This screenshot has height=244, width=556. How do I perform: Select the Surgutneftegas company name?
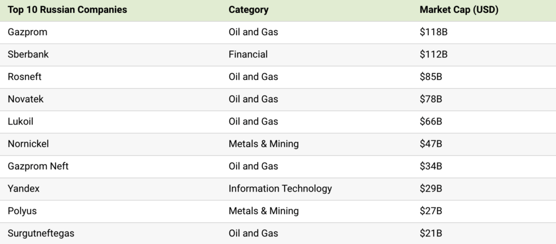[41, 233]
